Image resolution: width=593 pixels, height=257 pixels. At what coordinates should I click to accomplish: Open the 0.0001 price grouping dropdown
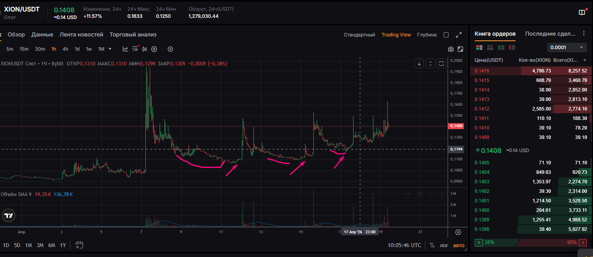click(x=567, y=48)
